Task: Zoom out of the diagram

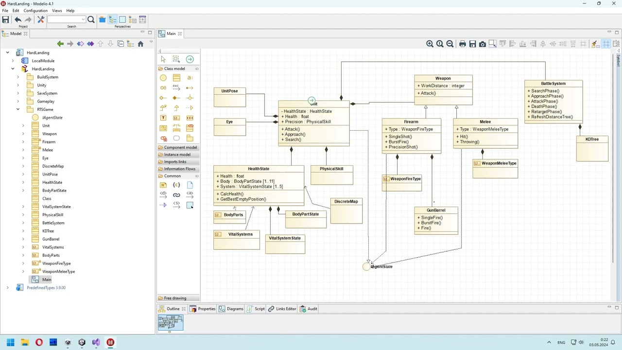Action: coord(450,44)
